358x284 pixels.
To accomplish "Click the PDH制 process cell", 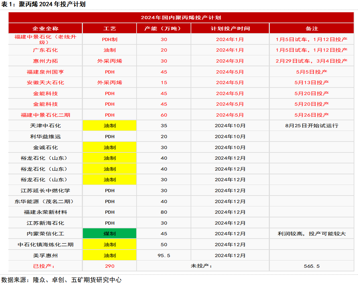I will [x=110, y=39].
